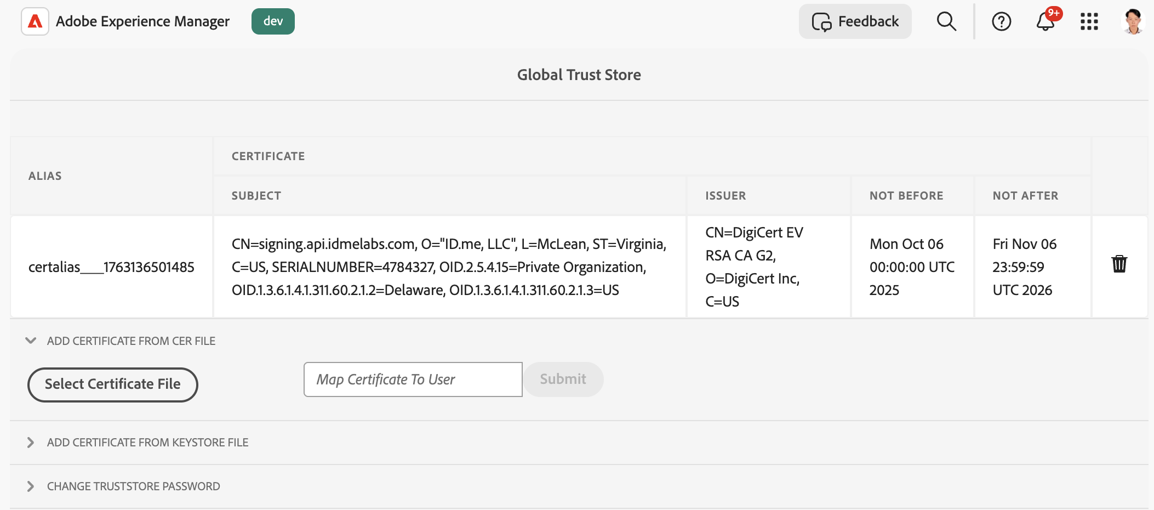
Task: Open the notifications bell
Action: pos(1046,21)
